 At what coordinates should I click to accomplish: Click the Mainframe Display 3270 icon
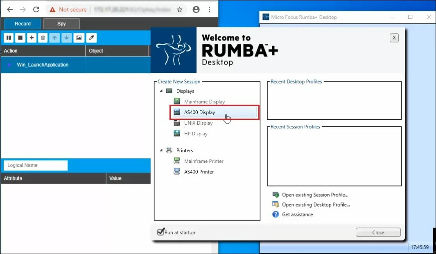pyautogui.click(x=177, y=101)
